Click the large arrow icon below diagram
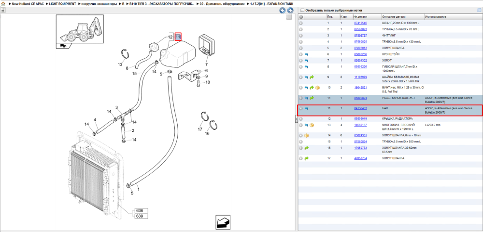483x232 pixels. (x=223, y=221)
